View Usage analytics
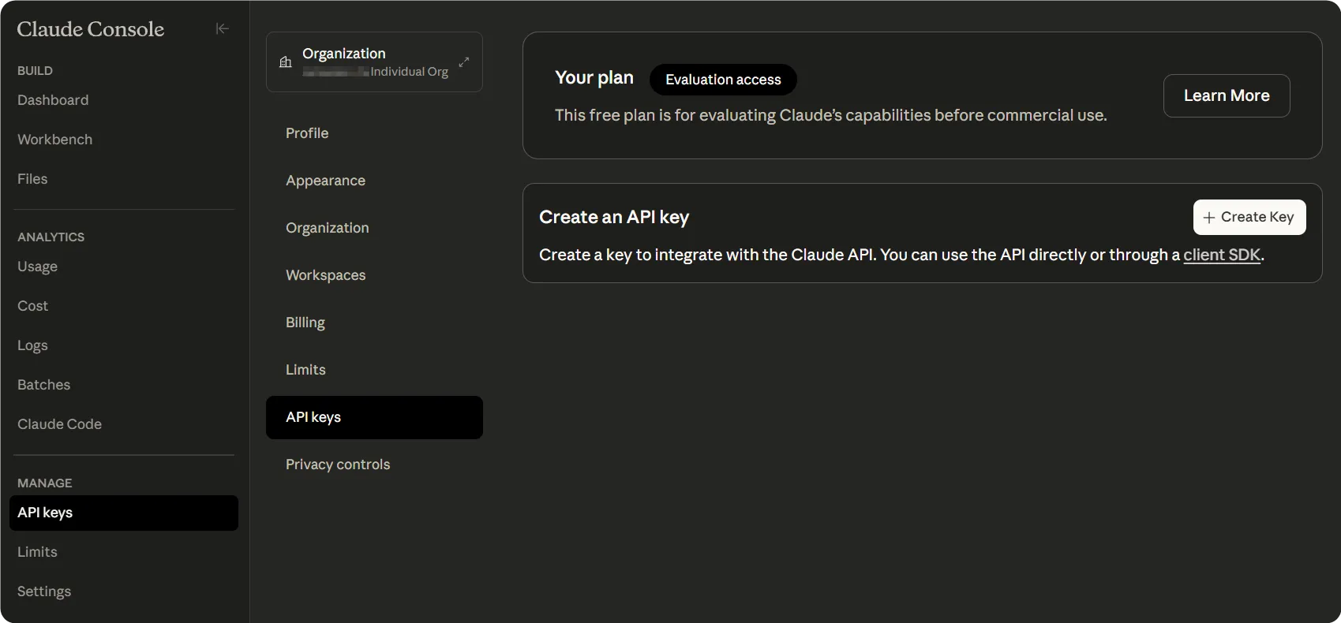Image resolution: width=1341 pixels, height=623 pixels. [x=37, y=267]
